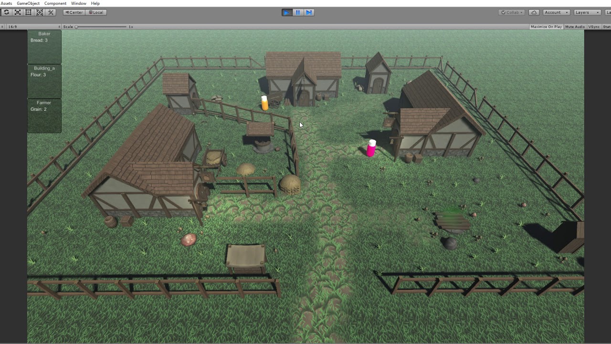Open the Help menu
This screenshot has height=344, width=611.
click(x=95, y=3)
